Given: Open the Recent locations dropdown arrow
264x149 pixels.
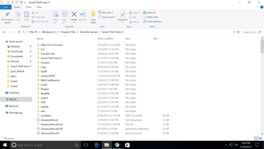Looking at the screenshot, I should tap(15, 32).
